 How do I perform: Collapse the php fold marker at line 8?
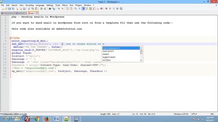point(11,38)
